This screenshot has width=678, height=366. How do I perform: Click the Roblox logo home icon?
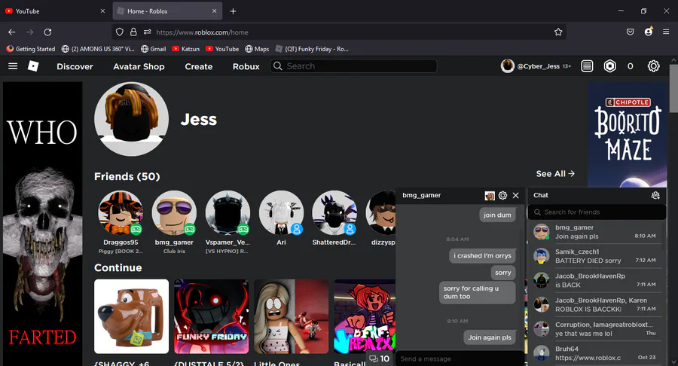coord(33,66)
